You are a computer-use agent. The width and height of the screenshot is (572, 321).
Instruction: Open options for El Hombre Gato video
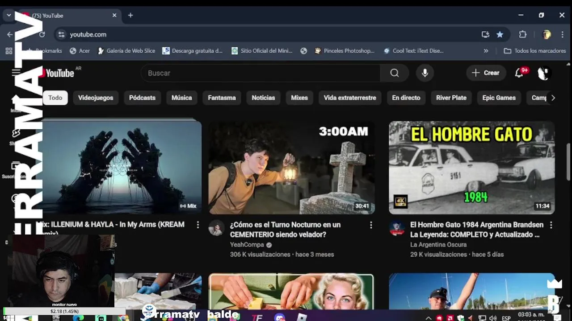pos(551,225)
